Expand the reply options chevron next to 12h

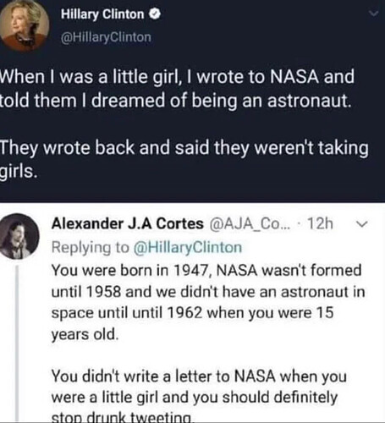(x=362, y=224)
